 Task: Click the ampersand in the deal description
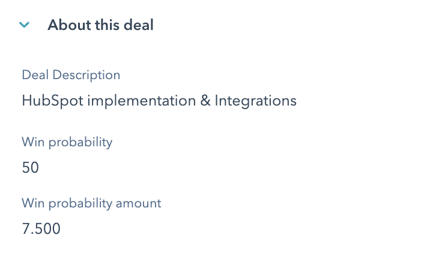[205, 101]
